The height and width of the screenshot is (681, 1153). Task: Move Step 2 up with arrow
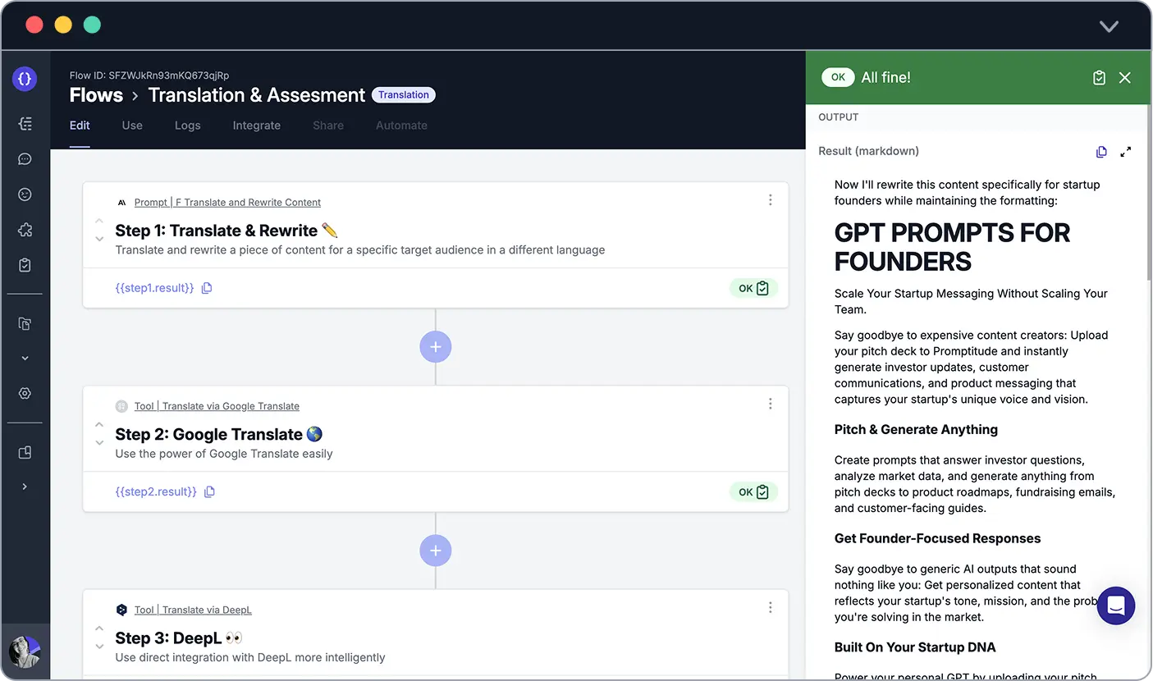pyautogui.click(x=99, y=425)
